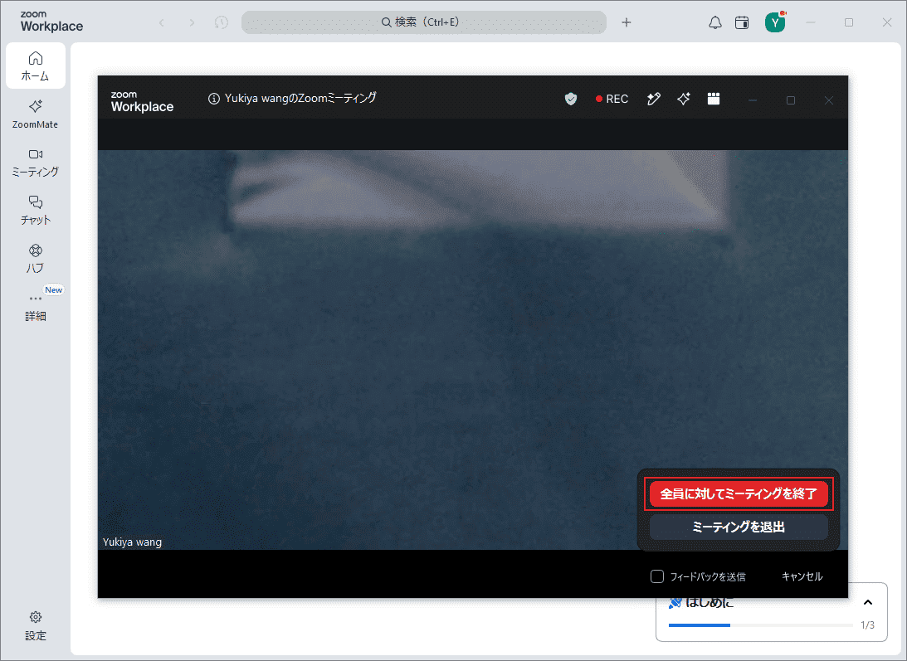Screen dimensions: 907x661
Task: Toggle フィードバックを送信 checkbox
Action: [x=657, y=576]
